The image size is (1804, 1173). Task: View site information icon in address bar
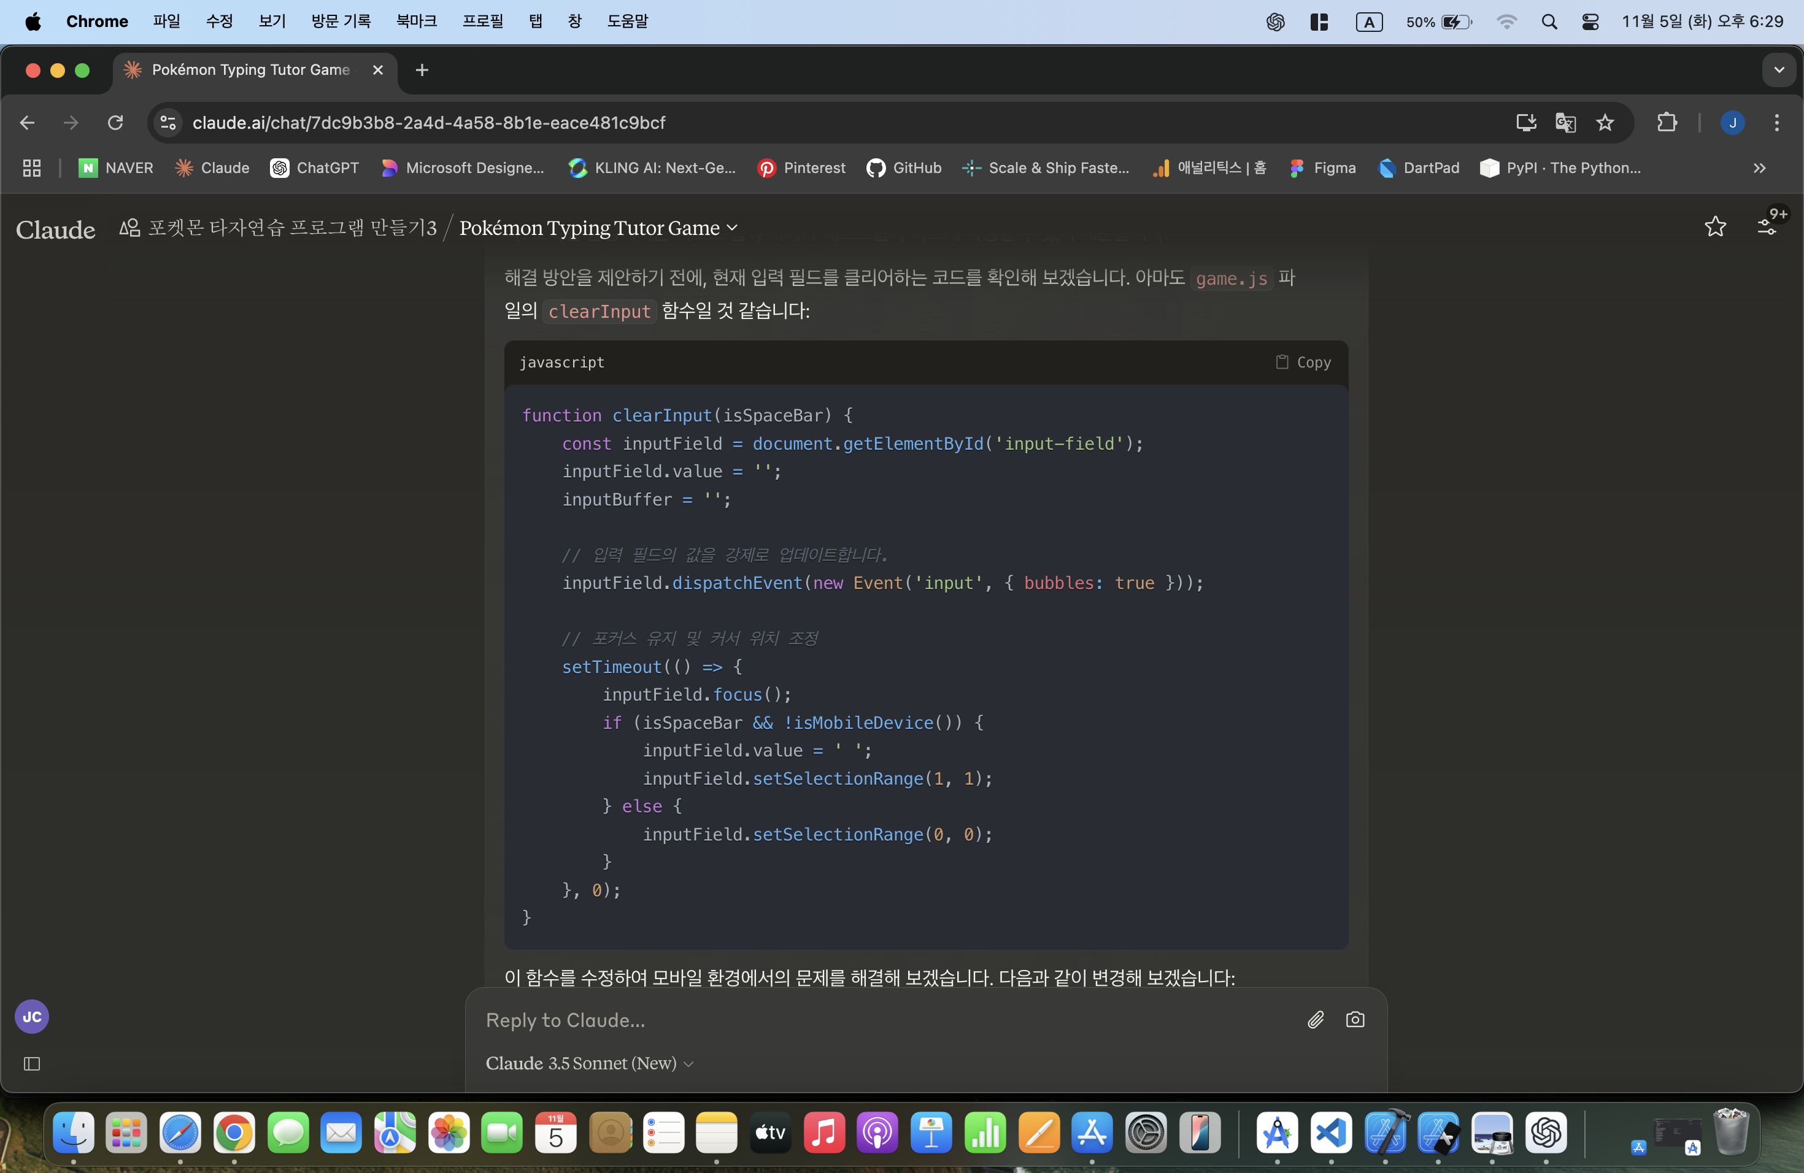click(x=168, y=123)
